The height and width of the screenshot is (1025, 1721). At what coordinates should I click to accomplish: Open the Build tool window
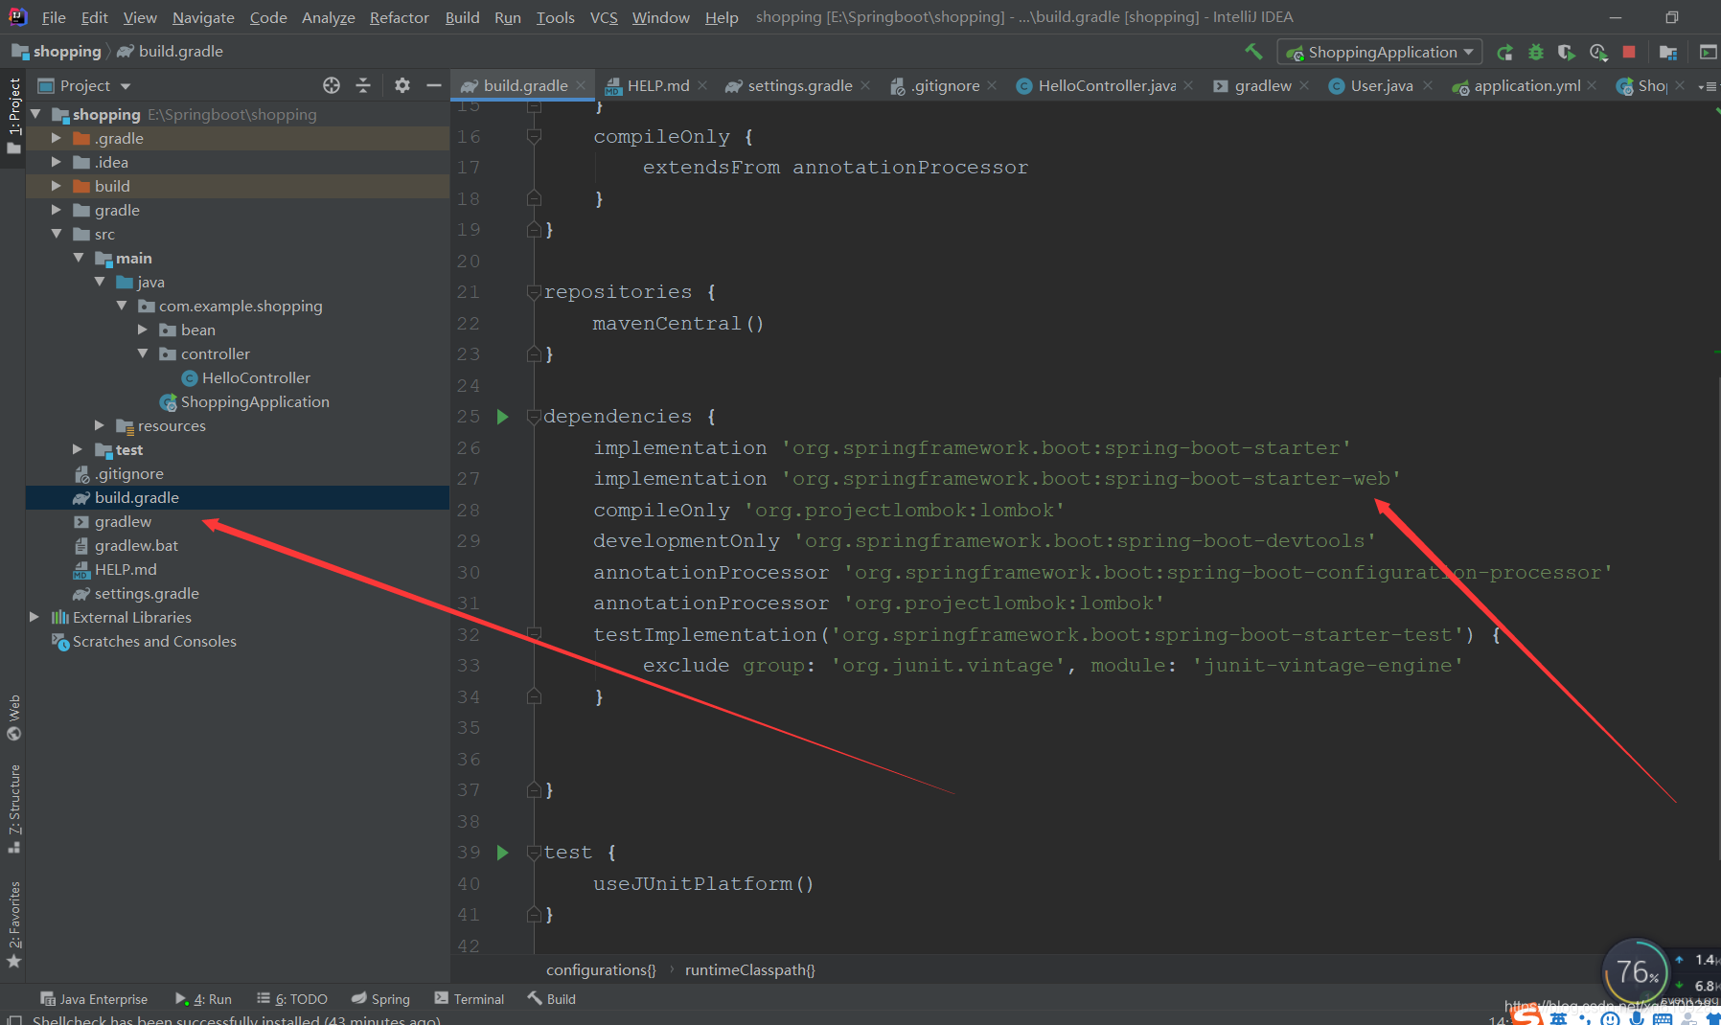tap(552, 998)
